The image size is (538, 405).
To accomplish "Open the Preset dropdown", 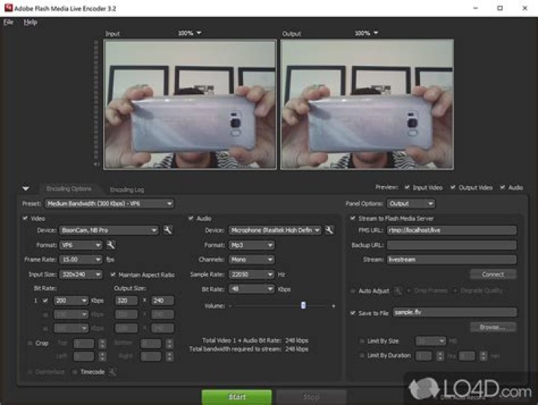I will pyautogui.click(x=109, y=203).
